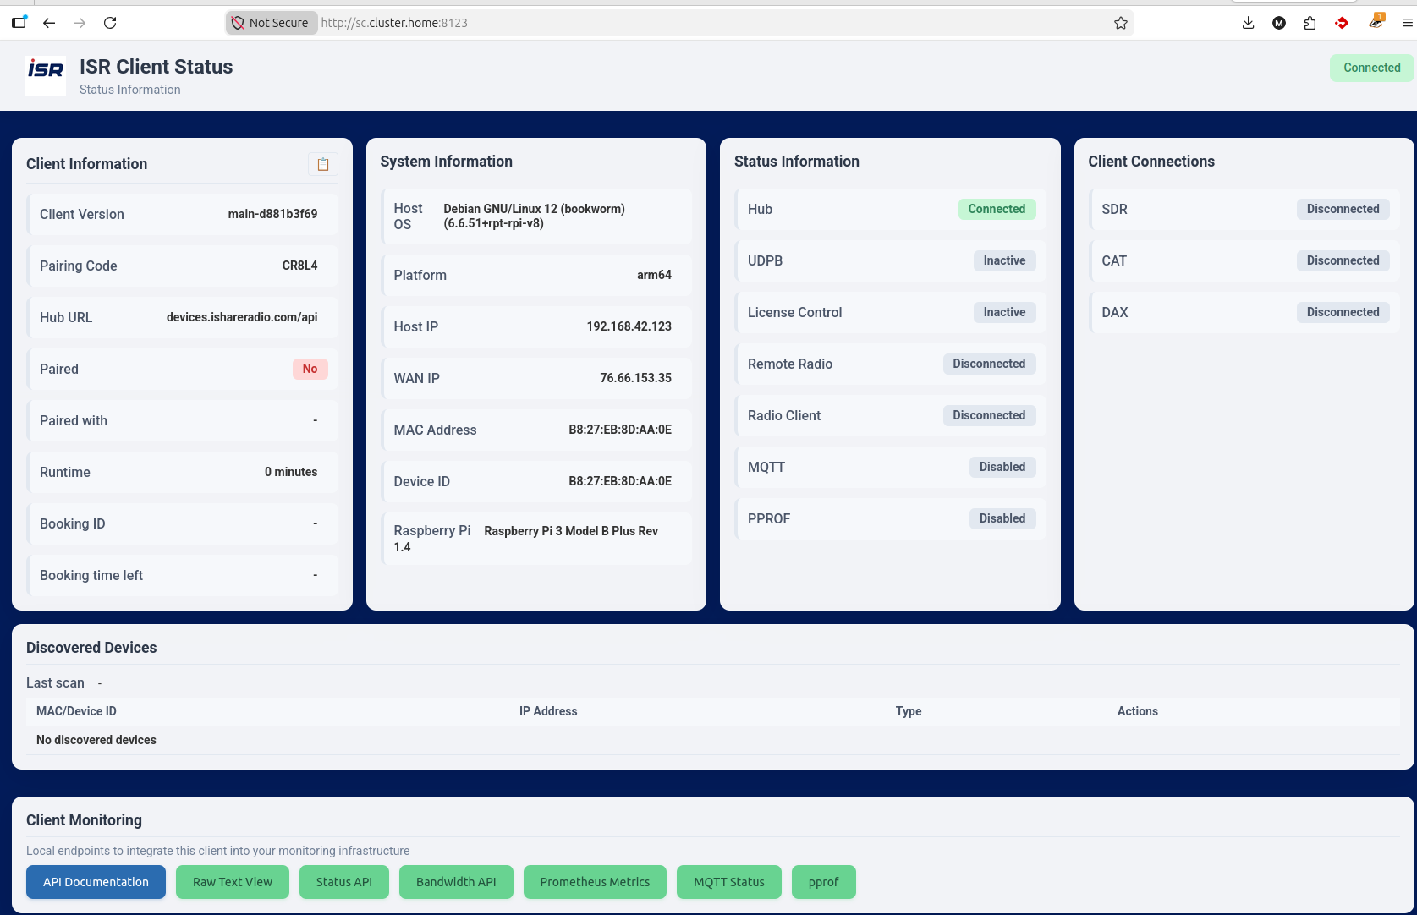1417x915 pixels.
Task: Click the ISR logo in the header
Action: click(x=46, y=76)
